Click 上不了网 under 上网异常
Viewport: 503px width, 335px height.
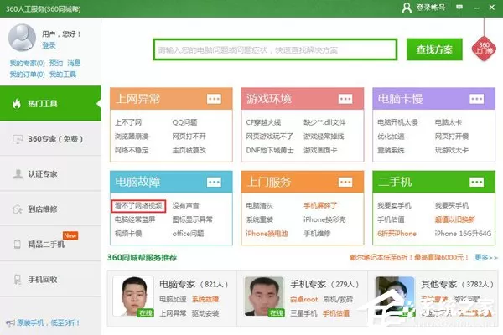click(128, 122)
